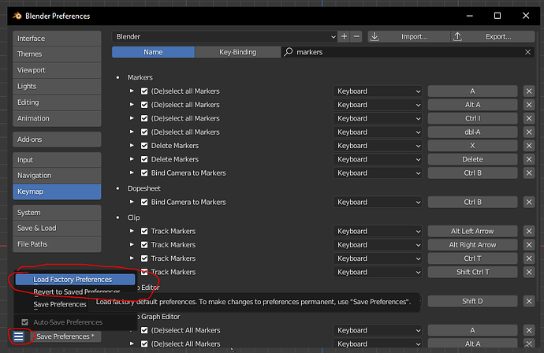
Task: Remove the Alt Left Arrow Track Markers item
Action: point(529,232)
